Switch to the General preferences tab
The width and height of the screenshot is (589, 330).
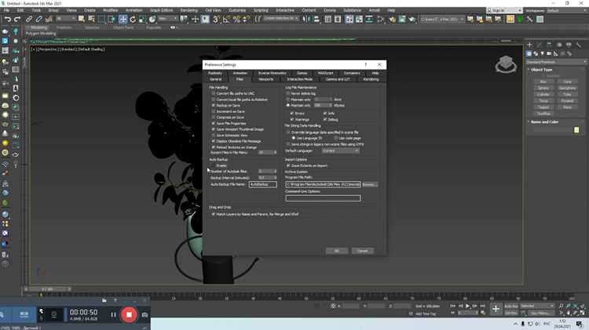point(216,79)
